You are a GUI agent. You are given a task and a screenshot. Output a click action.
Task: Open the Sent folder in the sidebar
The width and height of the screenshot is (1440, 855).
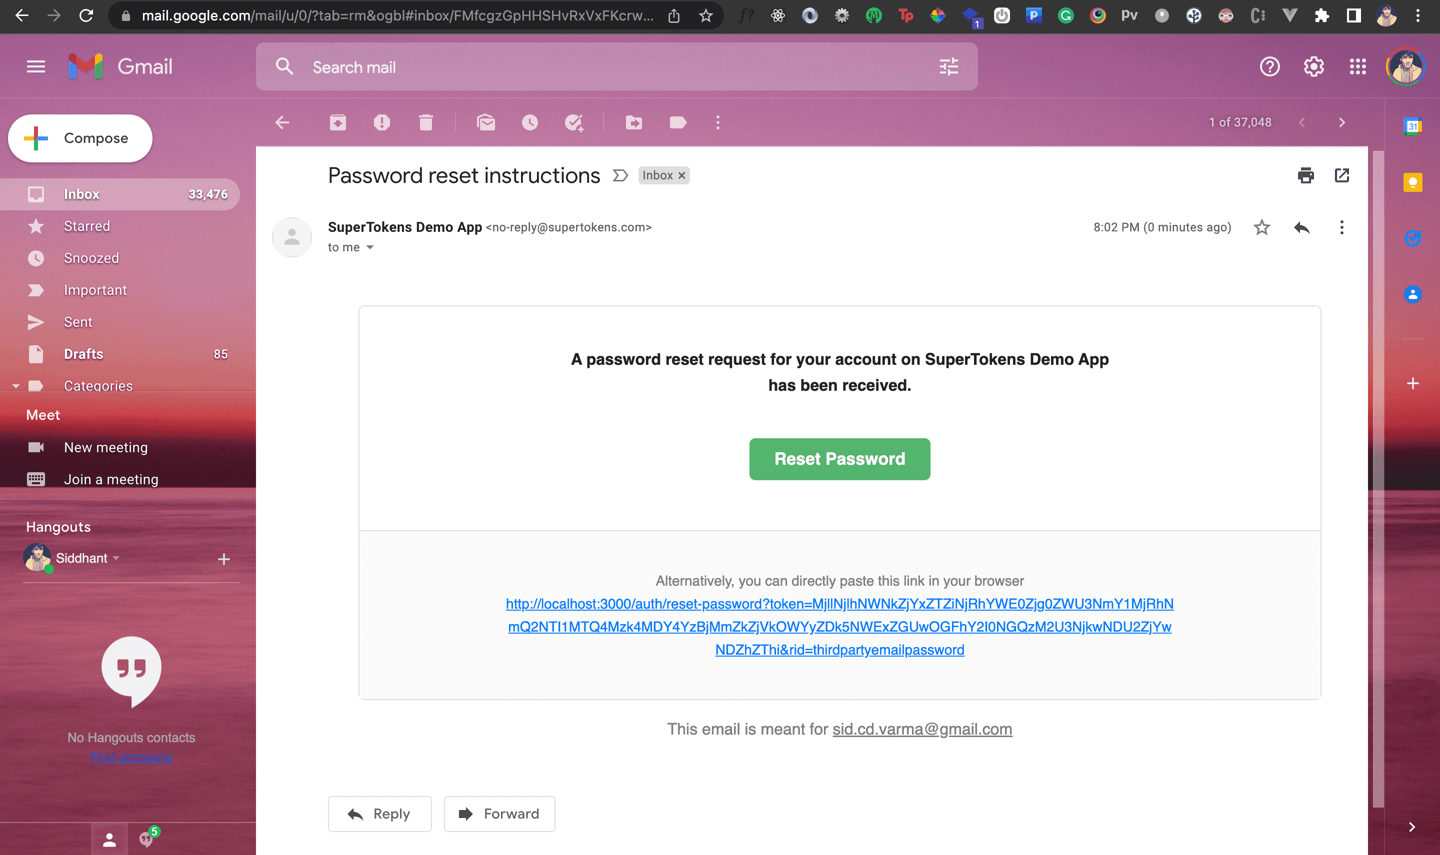tap(78, 322)
